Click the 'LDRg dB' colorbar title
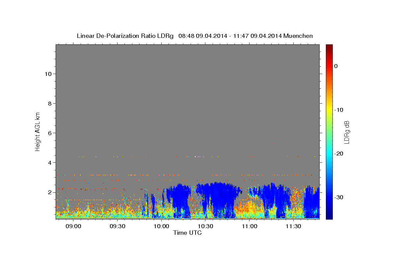The image size is (395, 263). pyautogui.click(x=347, y=132)
